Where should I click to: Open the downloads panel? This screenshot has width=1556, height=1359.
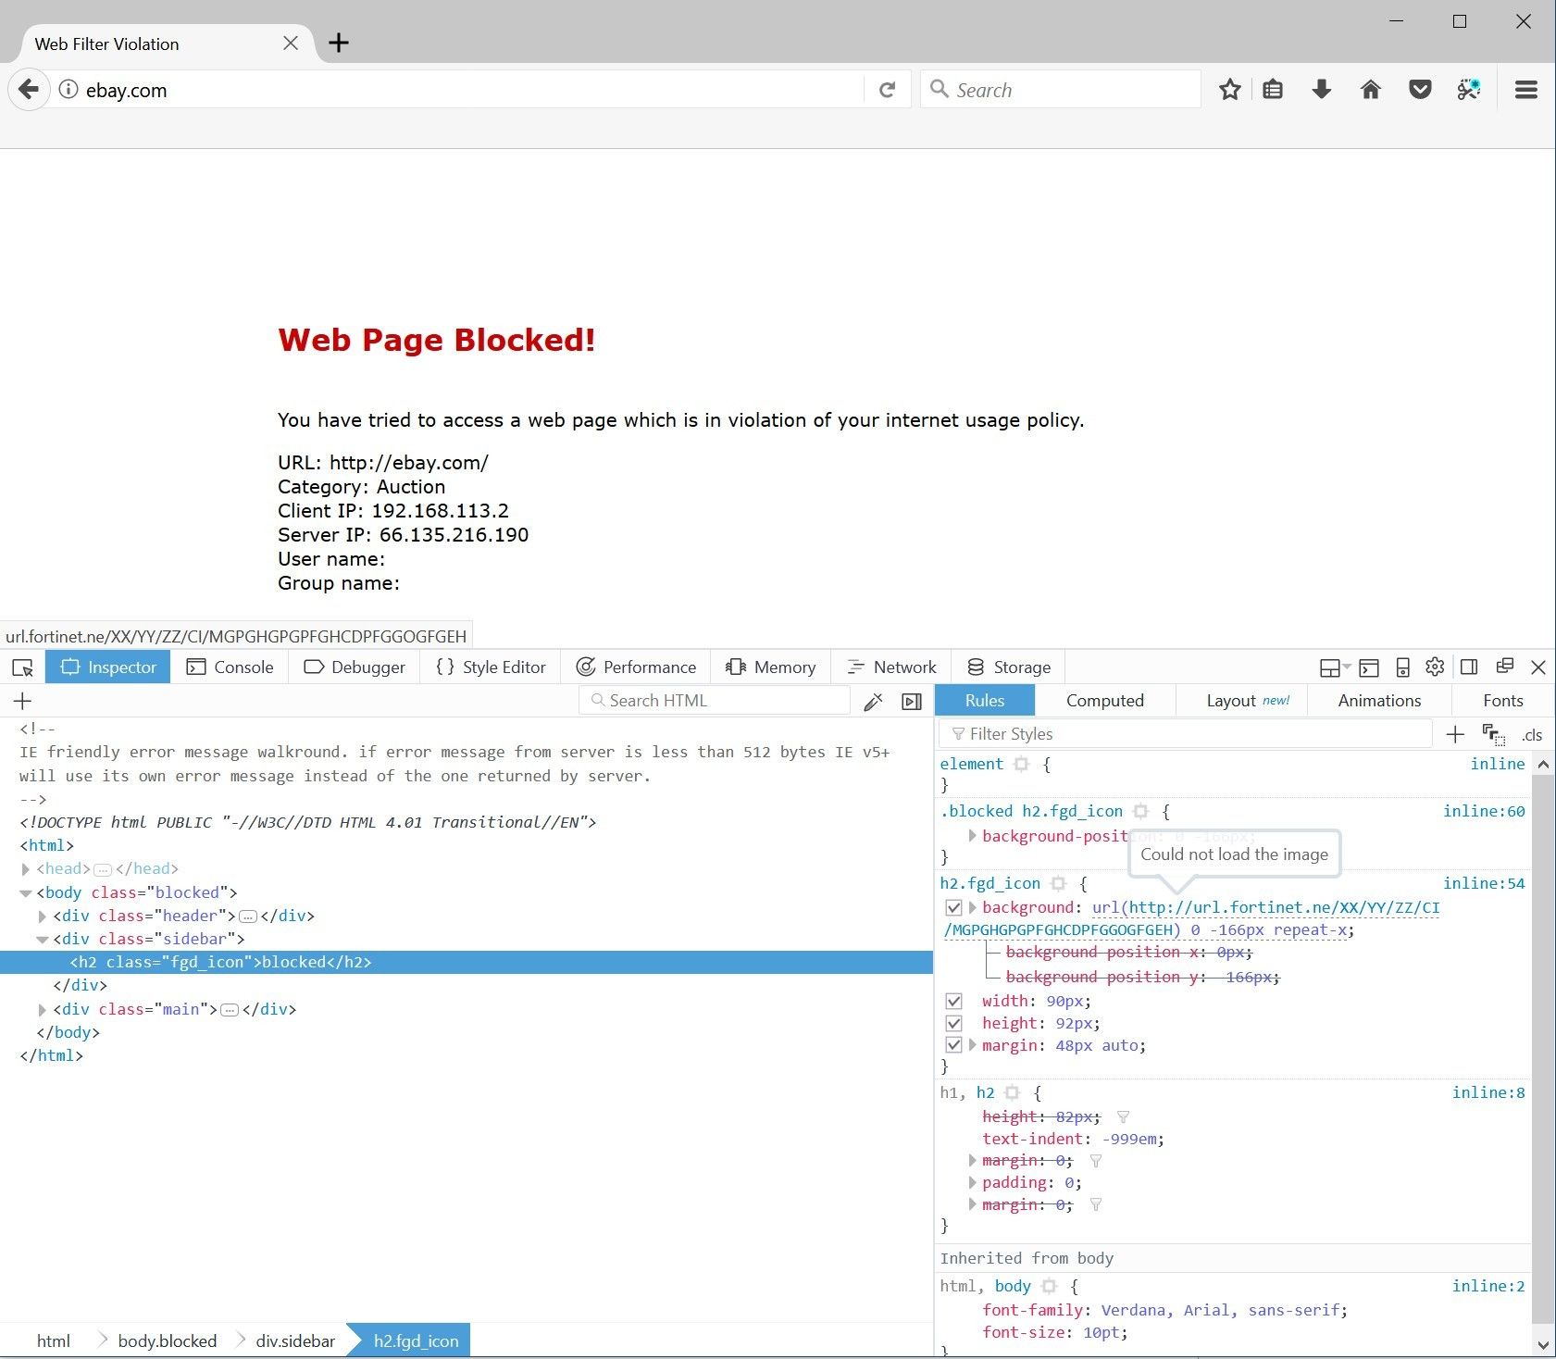pos(1322,90)
